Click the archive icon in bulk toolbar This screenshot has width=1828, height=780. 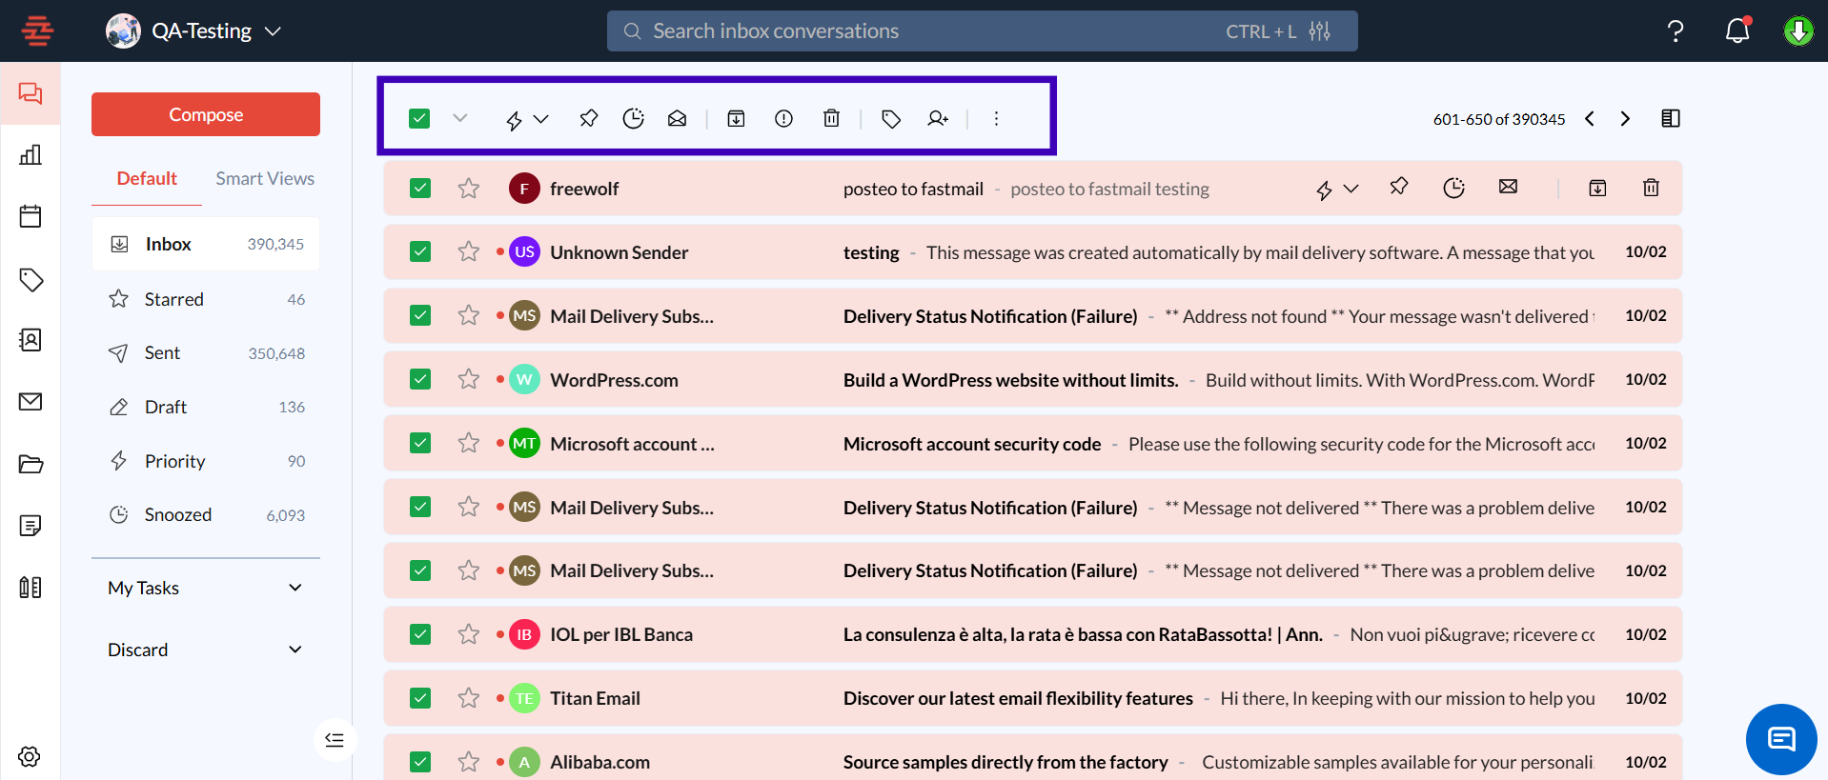tap(736, 118)
